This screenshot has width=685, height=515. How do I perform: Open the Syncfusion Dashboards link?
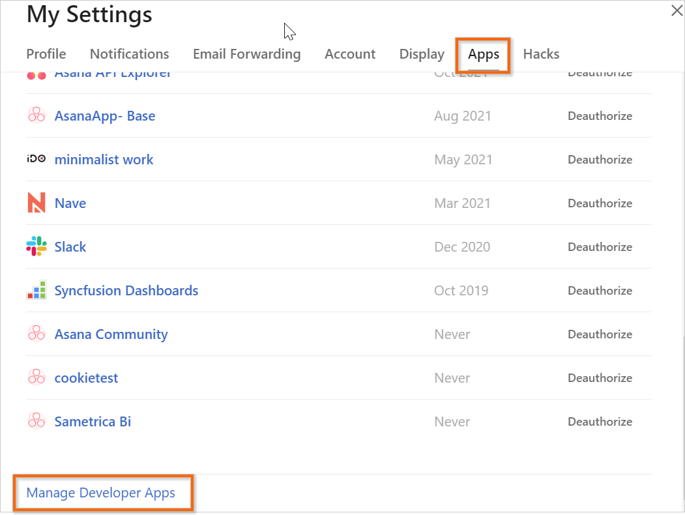126,291
